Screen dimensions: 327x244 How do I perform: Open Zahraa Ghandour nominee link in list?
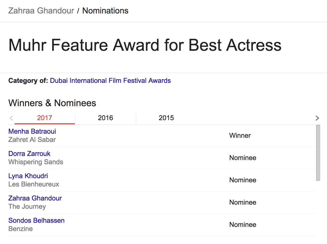[35, 198]
